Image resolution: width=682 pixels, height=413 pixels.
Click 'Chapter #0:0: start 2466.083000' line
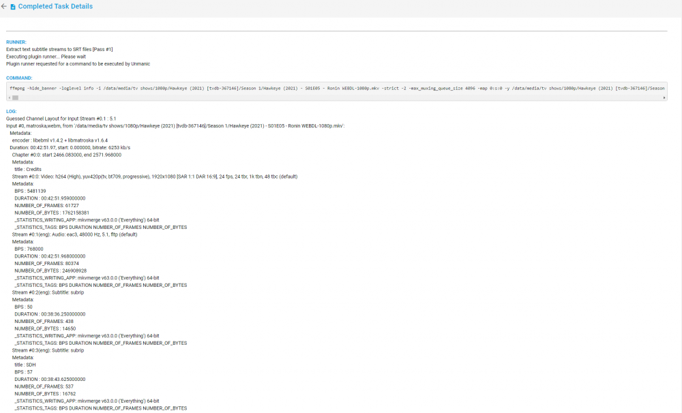(x=67, y=155)
